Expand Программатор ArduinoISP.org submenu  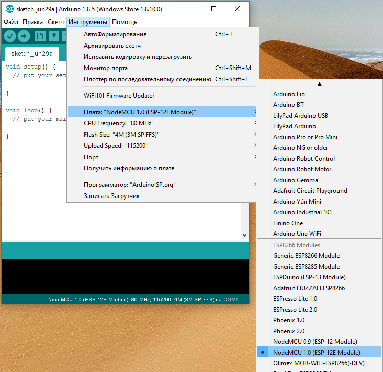click(x=162, y=185)
